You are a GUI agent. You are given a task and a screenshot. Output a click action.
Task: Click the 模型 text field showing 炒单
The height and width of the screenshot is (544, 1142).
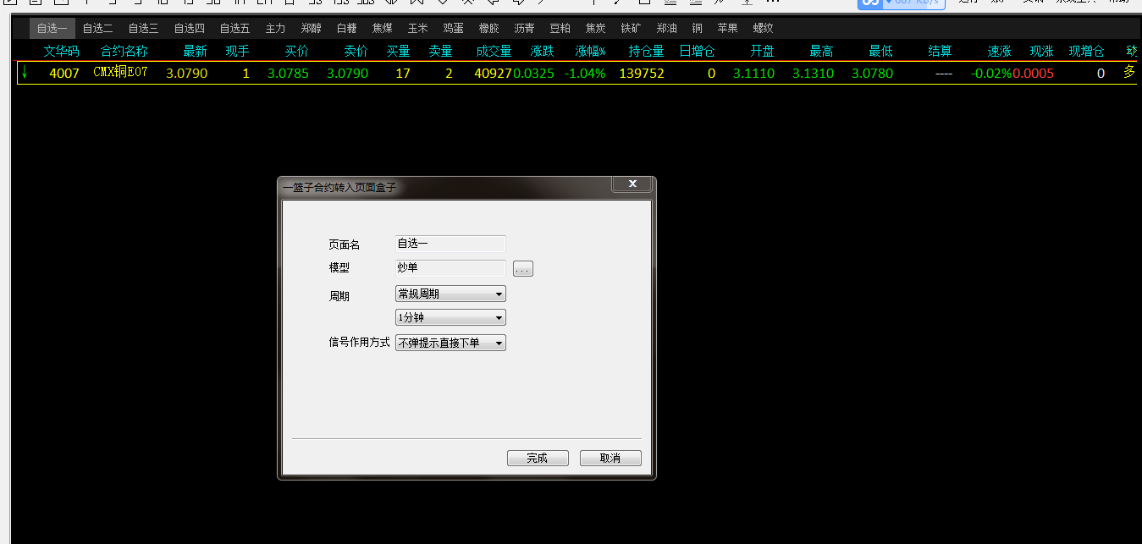450,268
